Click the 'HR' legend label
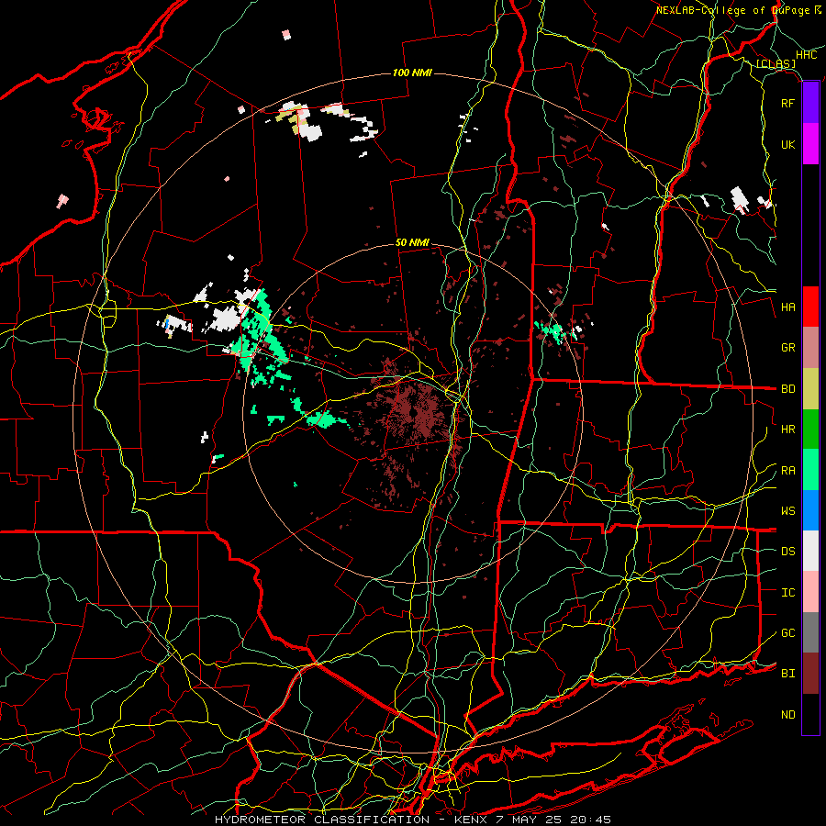Image resolution: width=826 pixels, height=826 pixels. 788,430
